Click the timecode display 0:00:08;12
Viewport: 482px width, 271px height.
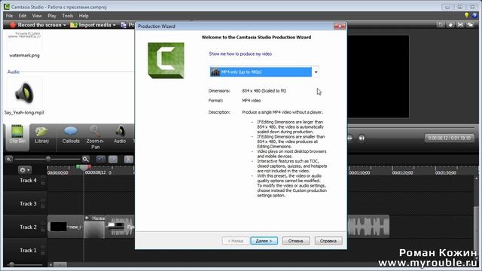pyautogui.click(x=449, y=138)
